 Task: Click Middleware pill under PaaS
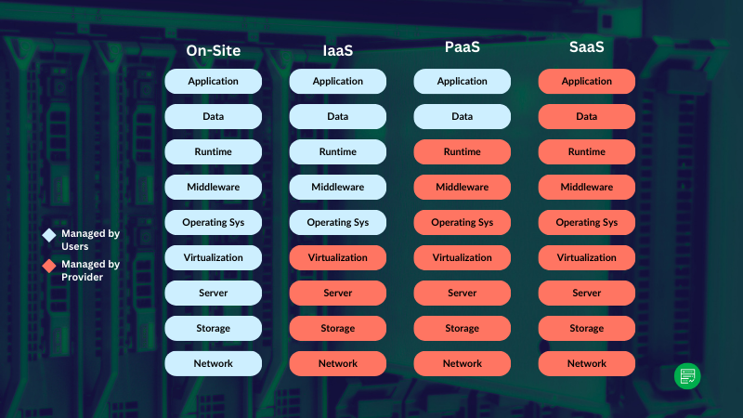pos(462,187)
